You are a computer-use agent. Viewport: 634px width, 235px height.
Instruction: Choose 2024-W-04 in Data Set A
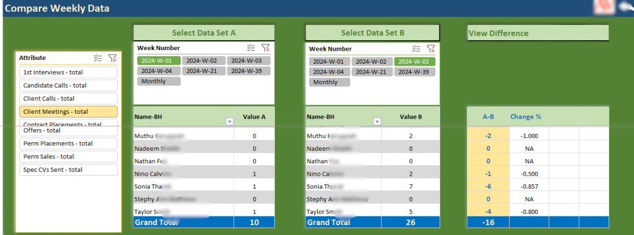pyautogui.click(x=159, y=71)
